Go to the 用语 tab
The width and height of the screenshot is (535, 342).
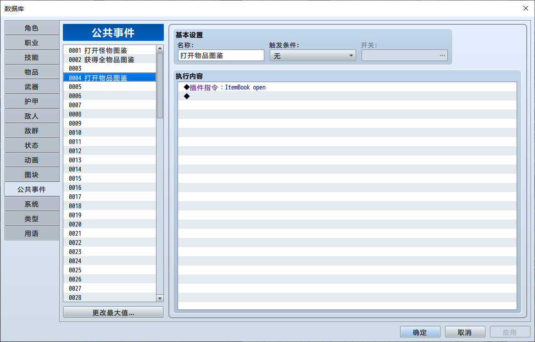pyautogui.click(x=32, y=233)
